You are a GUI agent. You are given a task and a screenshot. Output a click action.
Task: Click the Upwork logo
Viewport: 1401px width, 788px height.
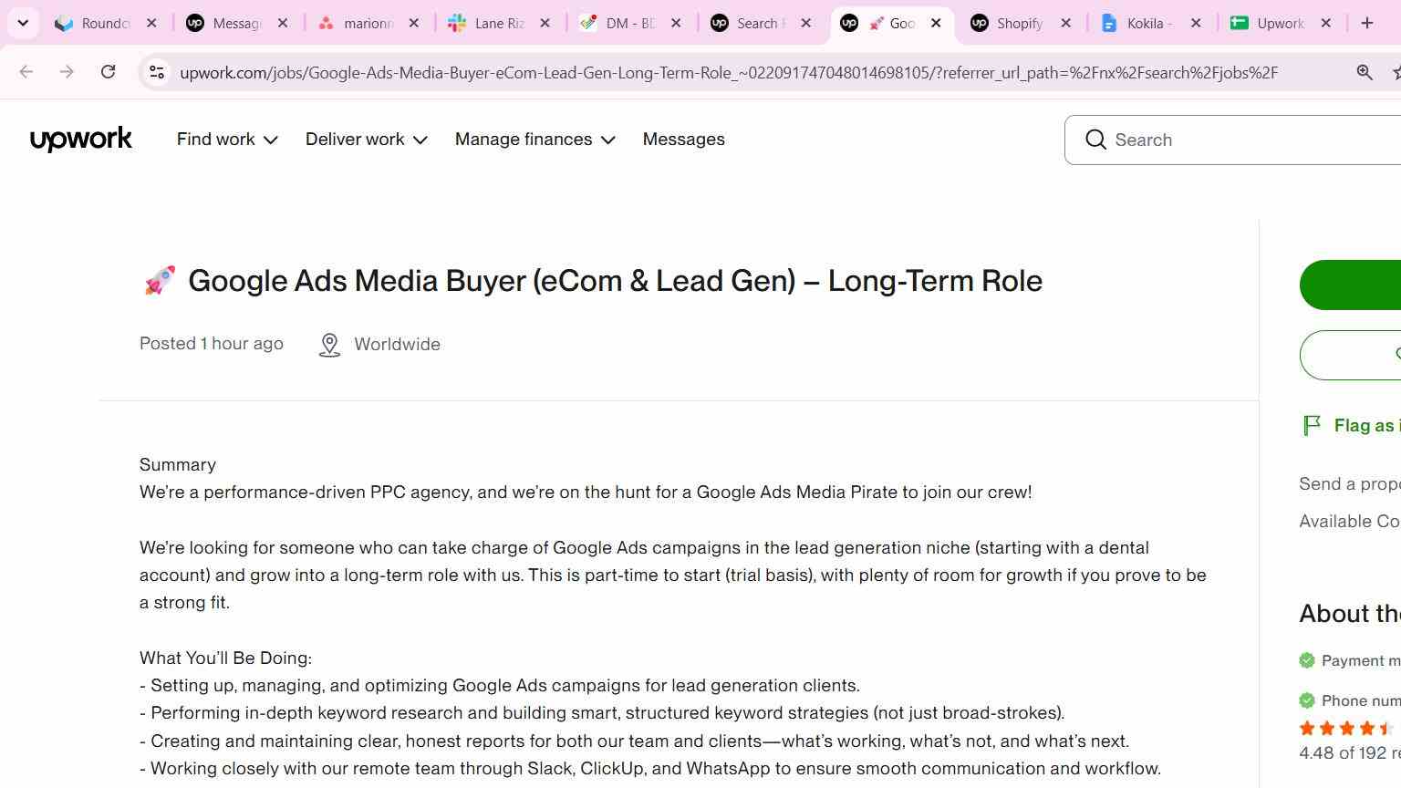(81, 140)
